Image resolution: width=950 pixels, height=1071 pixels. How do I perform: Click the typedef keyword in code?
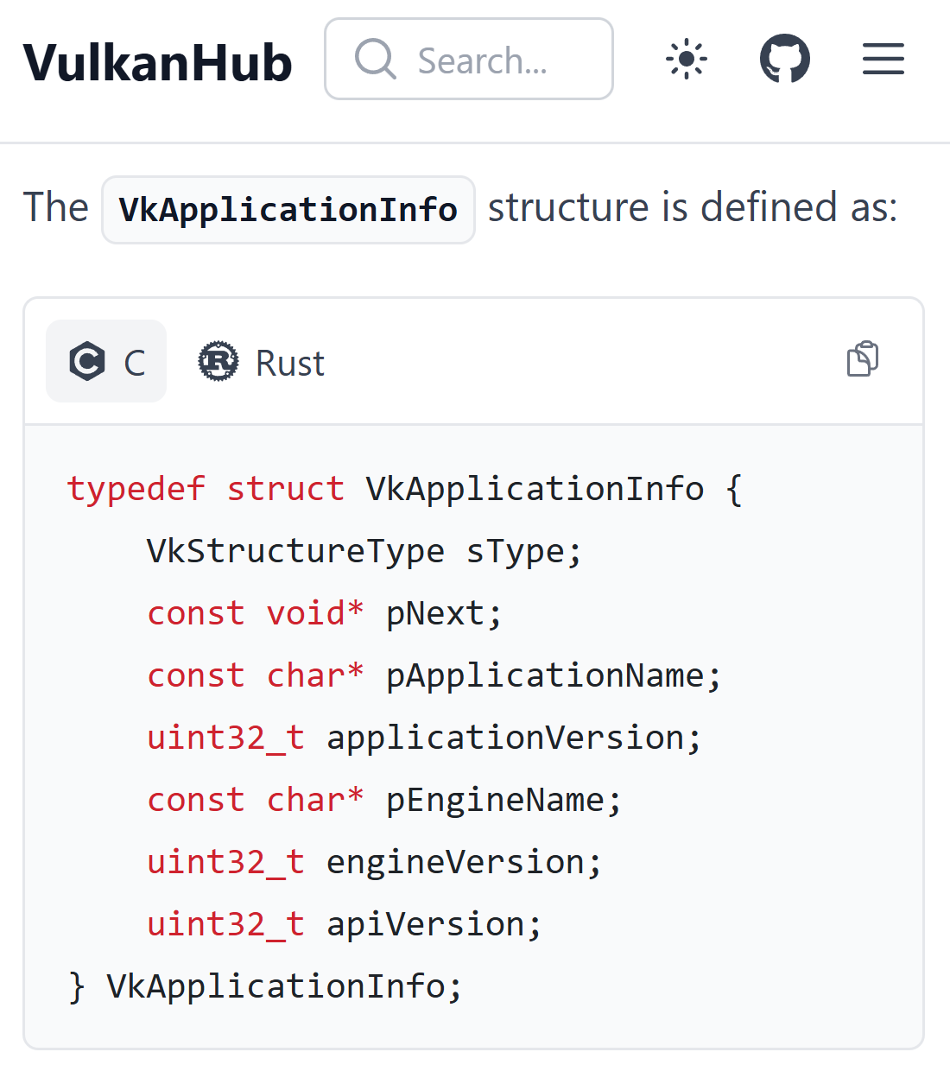tap(136, 489)
